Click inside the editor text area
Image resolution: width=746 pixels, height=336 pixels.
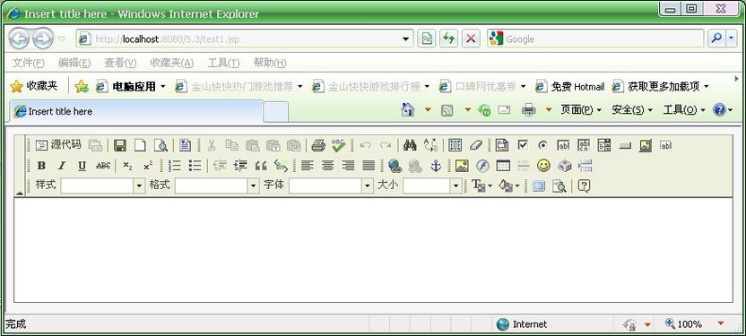[373, 250]
